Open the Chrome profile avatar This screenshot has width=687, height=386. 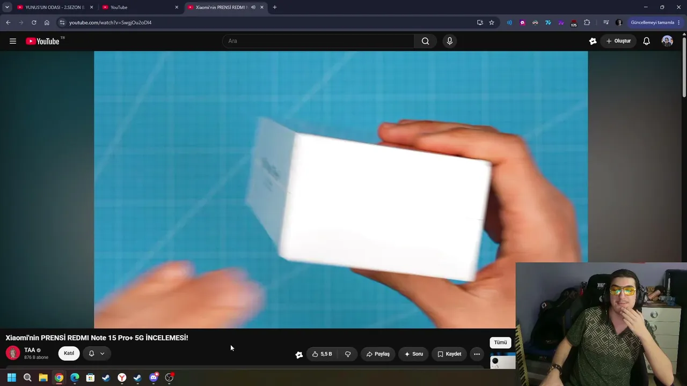click(619, 23)
